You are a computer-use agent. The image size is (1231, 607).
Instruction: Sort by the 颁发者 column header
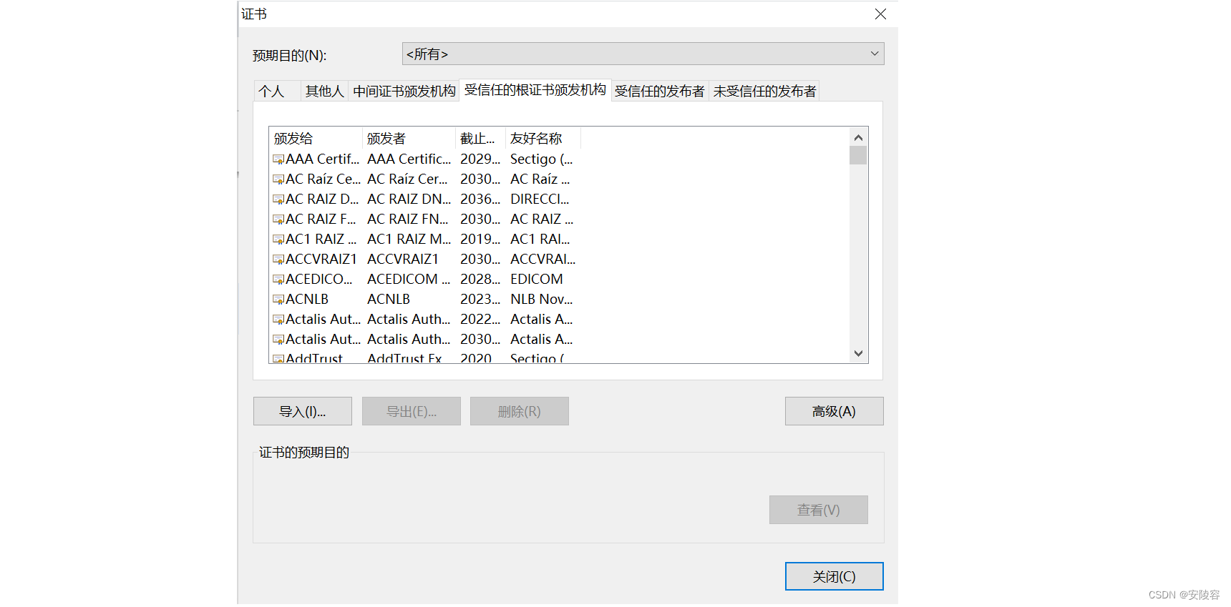[409, 138]
